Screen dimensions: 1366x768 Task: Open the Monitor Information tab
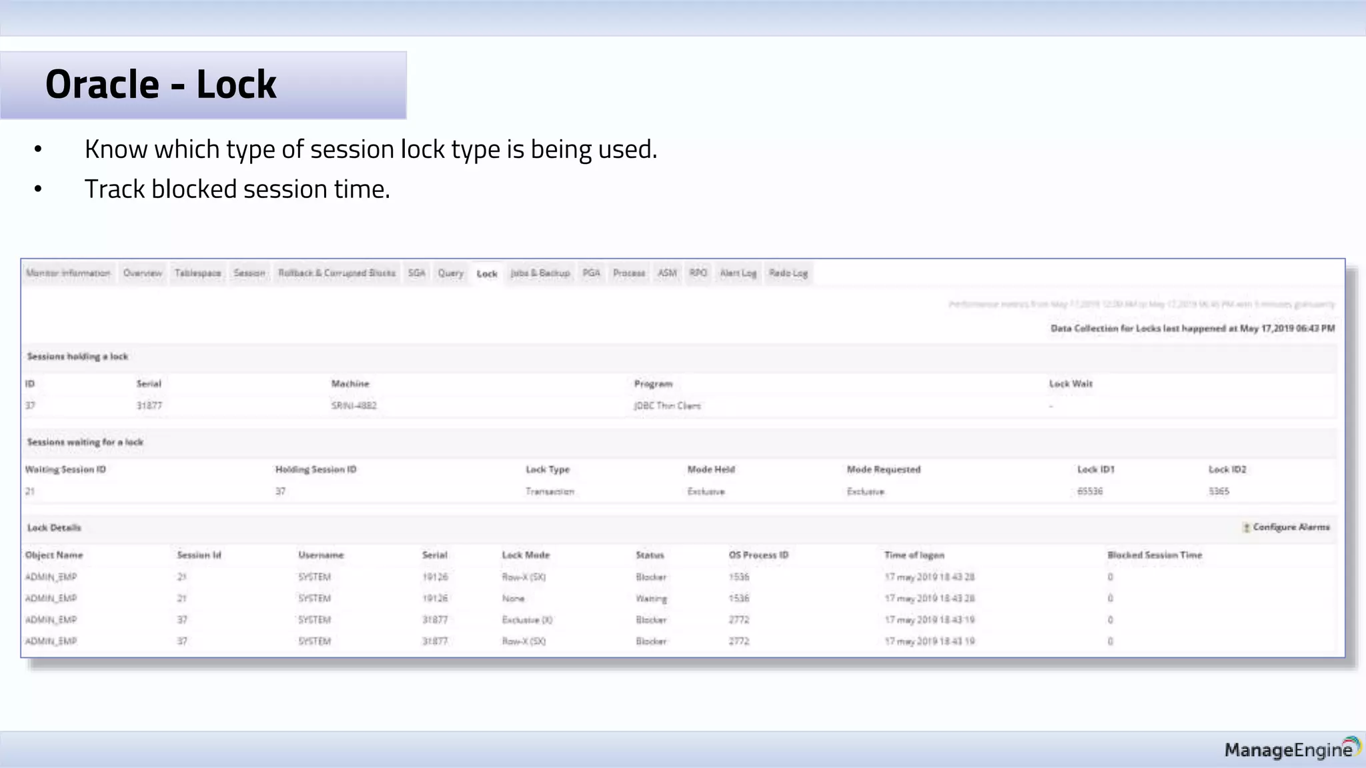[68, 273]
